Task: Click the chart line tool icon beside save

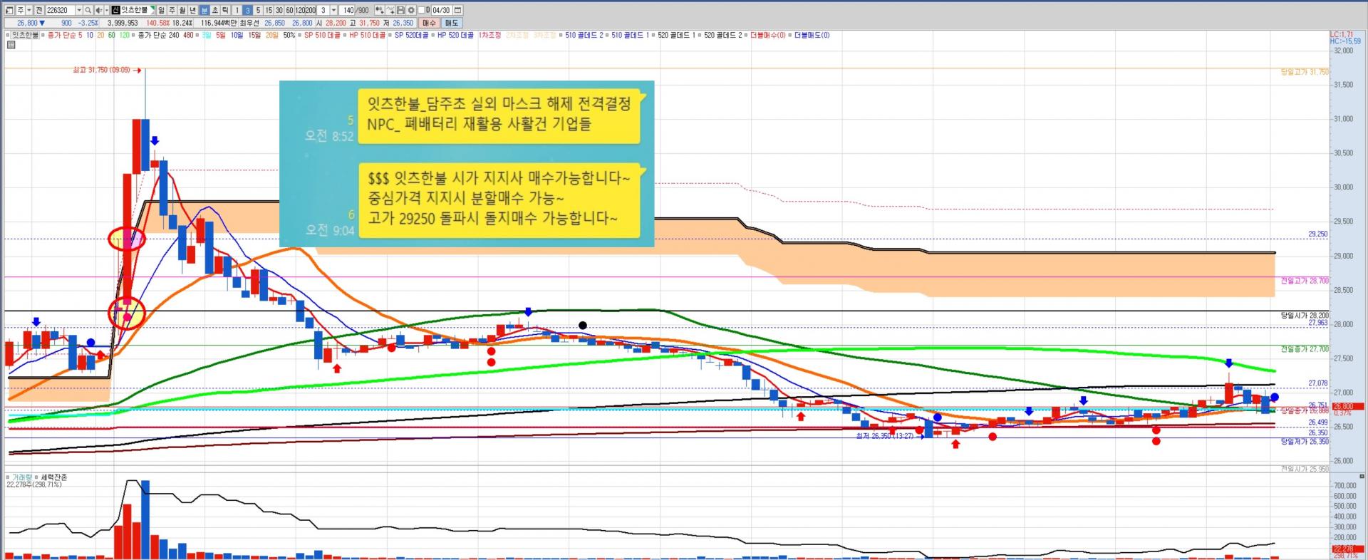Action: [391, 11]
